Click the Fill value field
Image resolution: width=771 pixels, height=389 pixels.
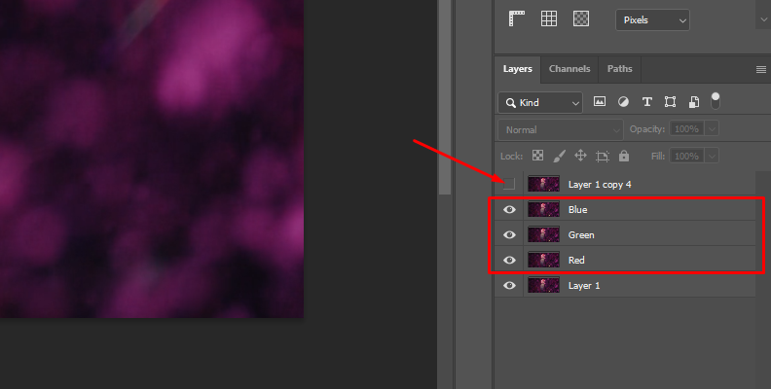[x=687, y=157]
